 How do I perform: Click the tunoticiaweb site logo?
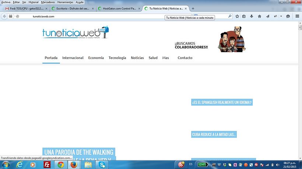[75, 32]
